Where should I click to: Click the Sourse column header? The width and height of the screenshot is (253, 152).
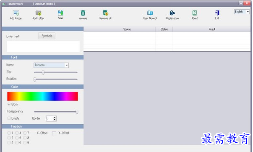(120, 29)
